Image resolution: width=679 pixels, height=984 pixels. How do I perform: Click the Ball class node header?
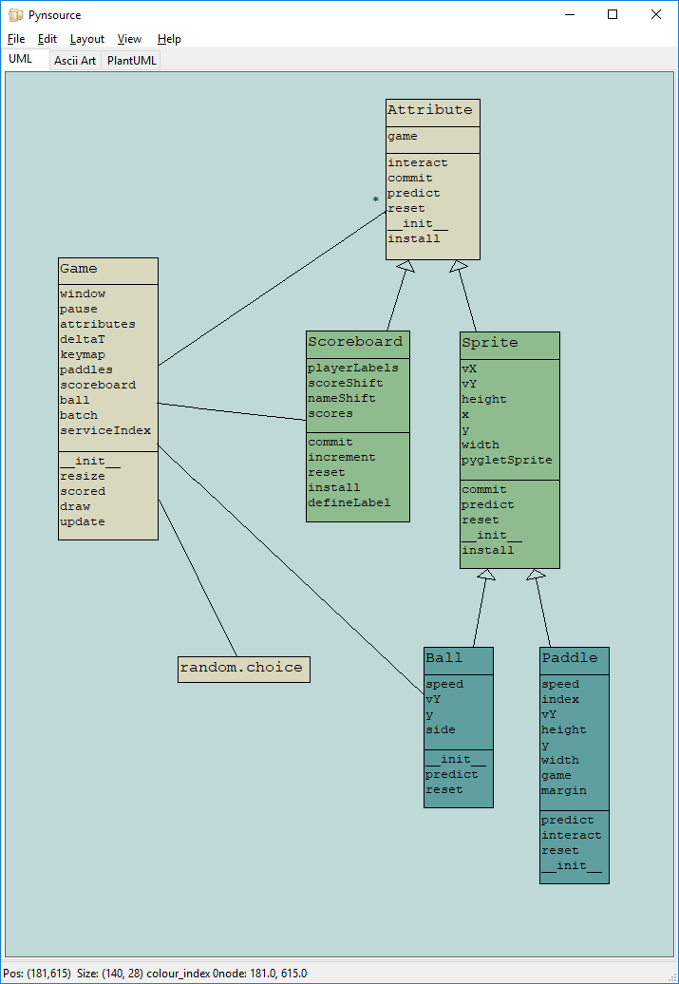(x=458, y=659)
